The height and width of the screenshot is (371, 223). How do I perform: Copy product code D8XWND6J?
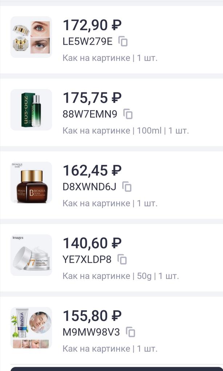pyautogui.click(x=127, y=187)
